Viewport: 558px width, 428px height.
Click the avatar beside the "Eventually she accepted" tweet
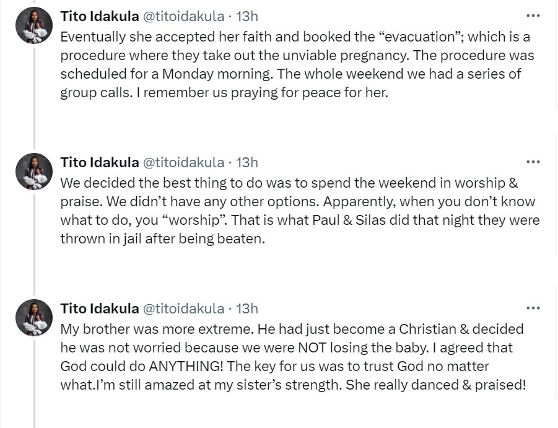34,25
